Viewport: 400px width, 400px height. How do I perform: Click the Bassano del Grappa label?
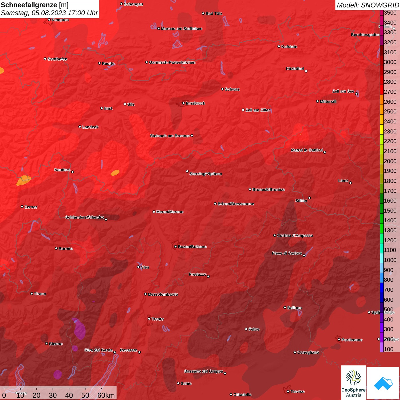[203, 371]
